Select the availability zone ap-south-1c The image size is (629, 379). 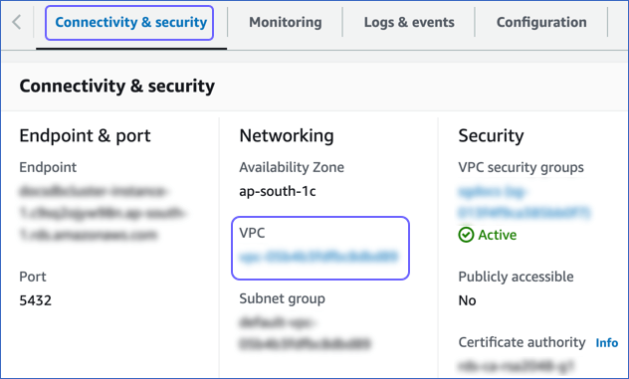click(278, 191)
